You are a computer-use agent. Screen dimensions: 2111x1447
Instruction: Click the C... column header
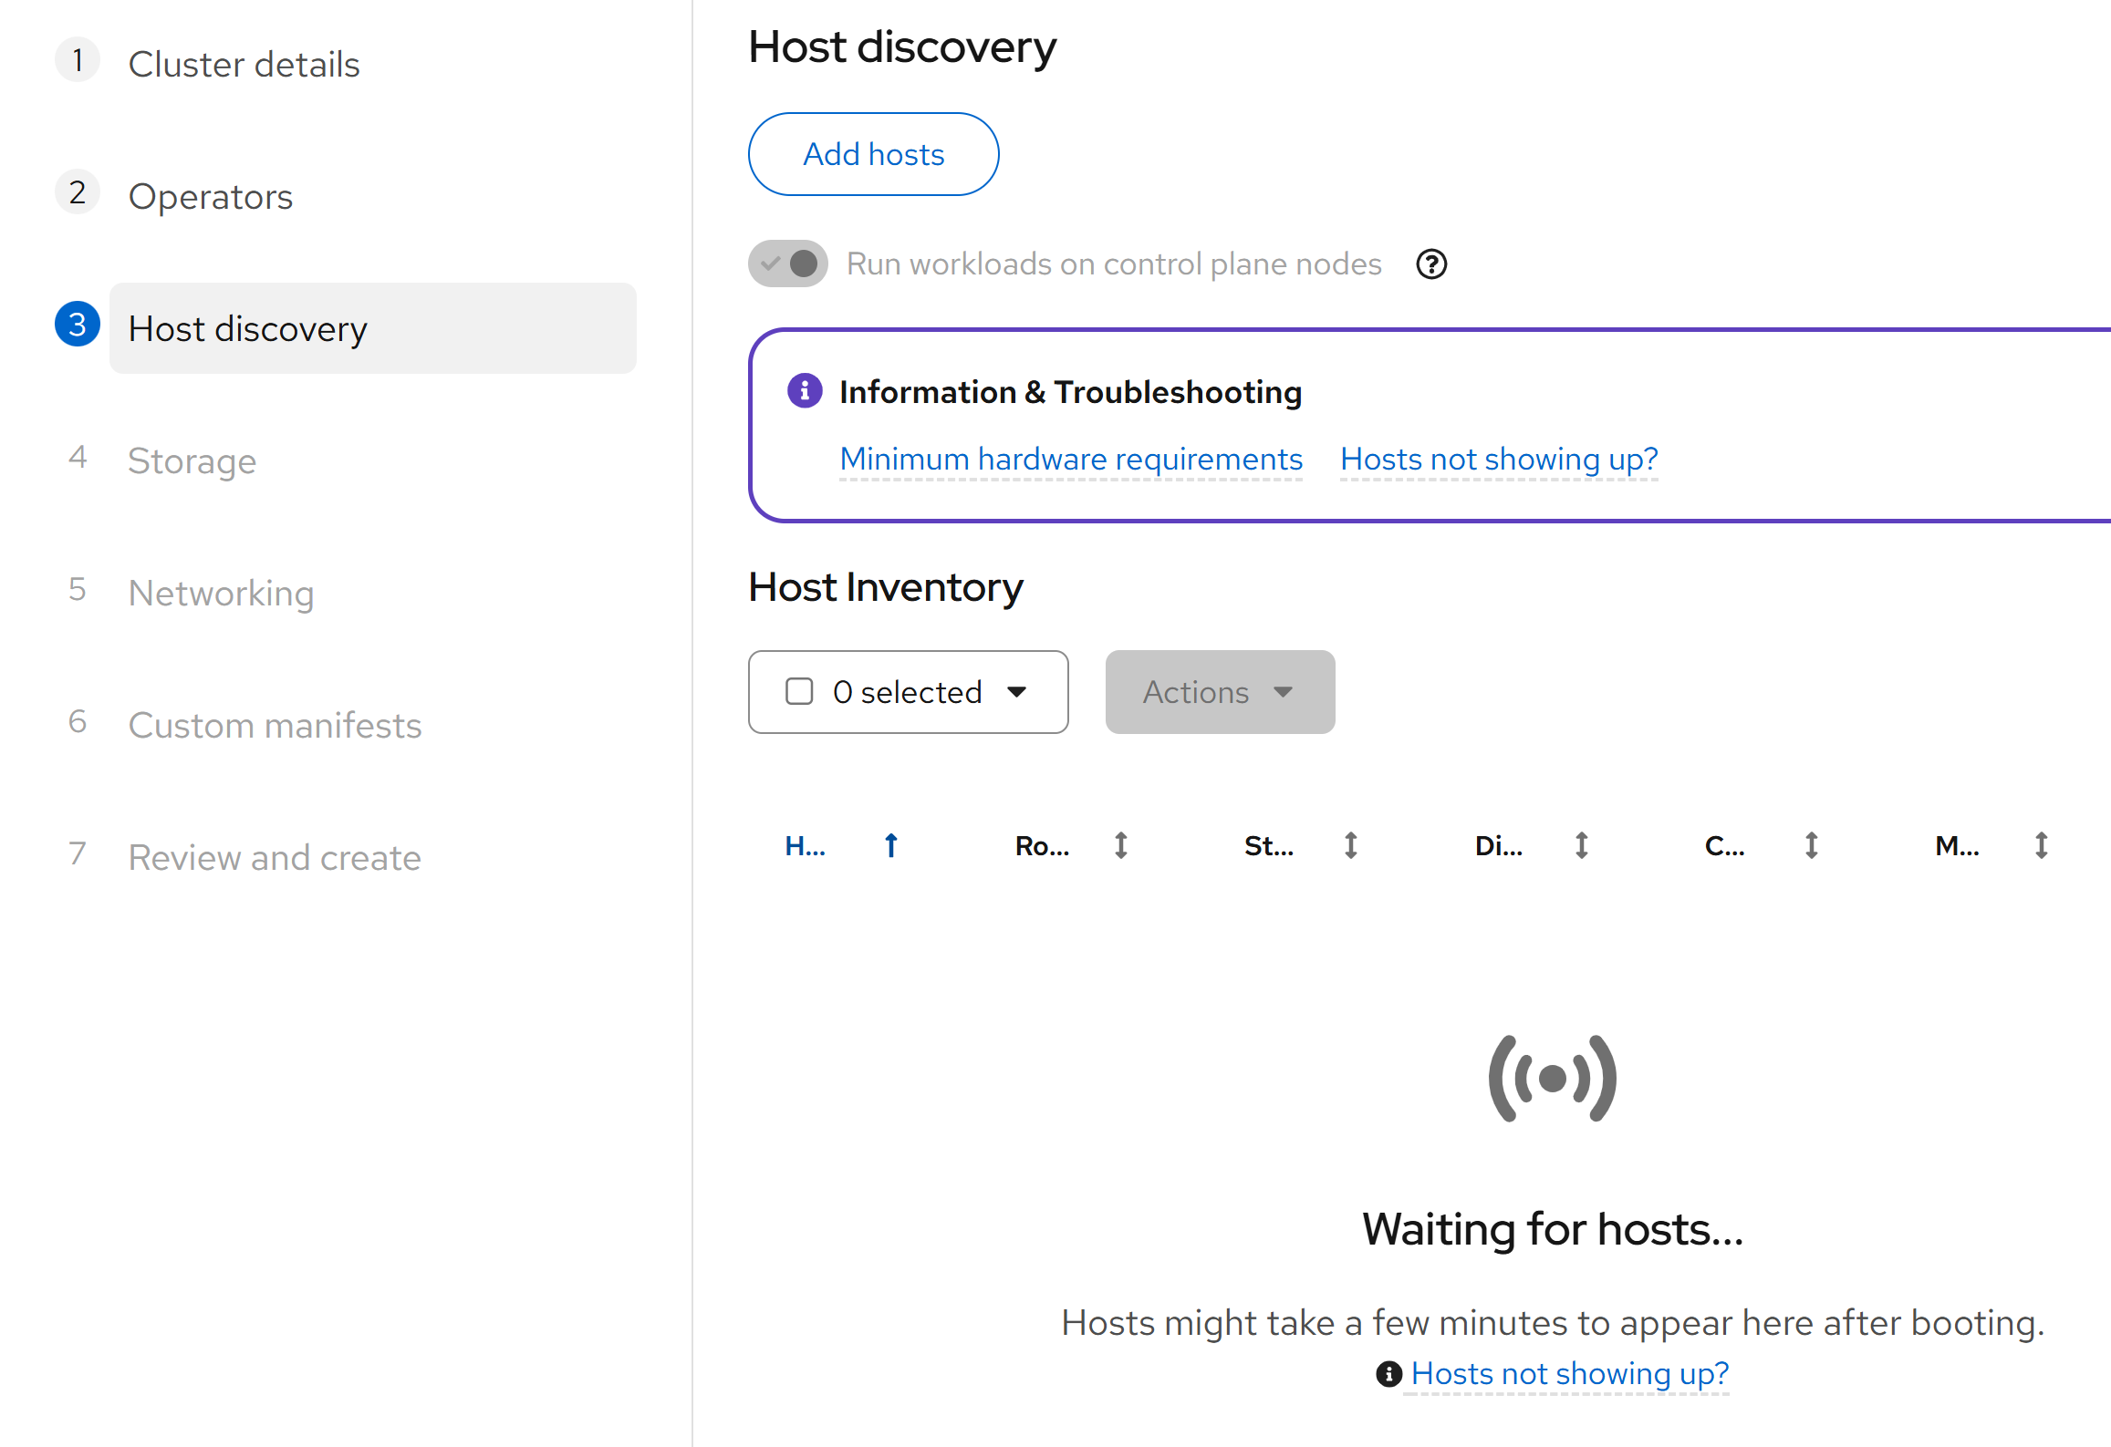tap(1724, 846)
